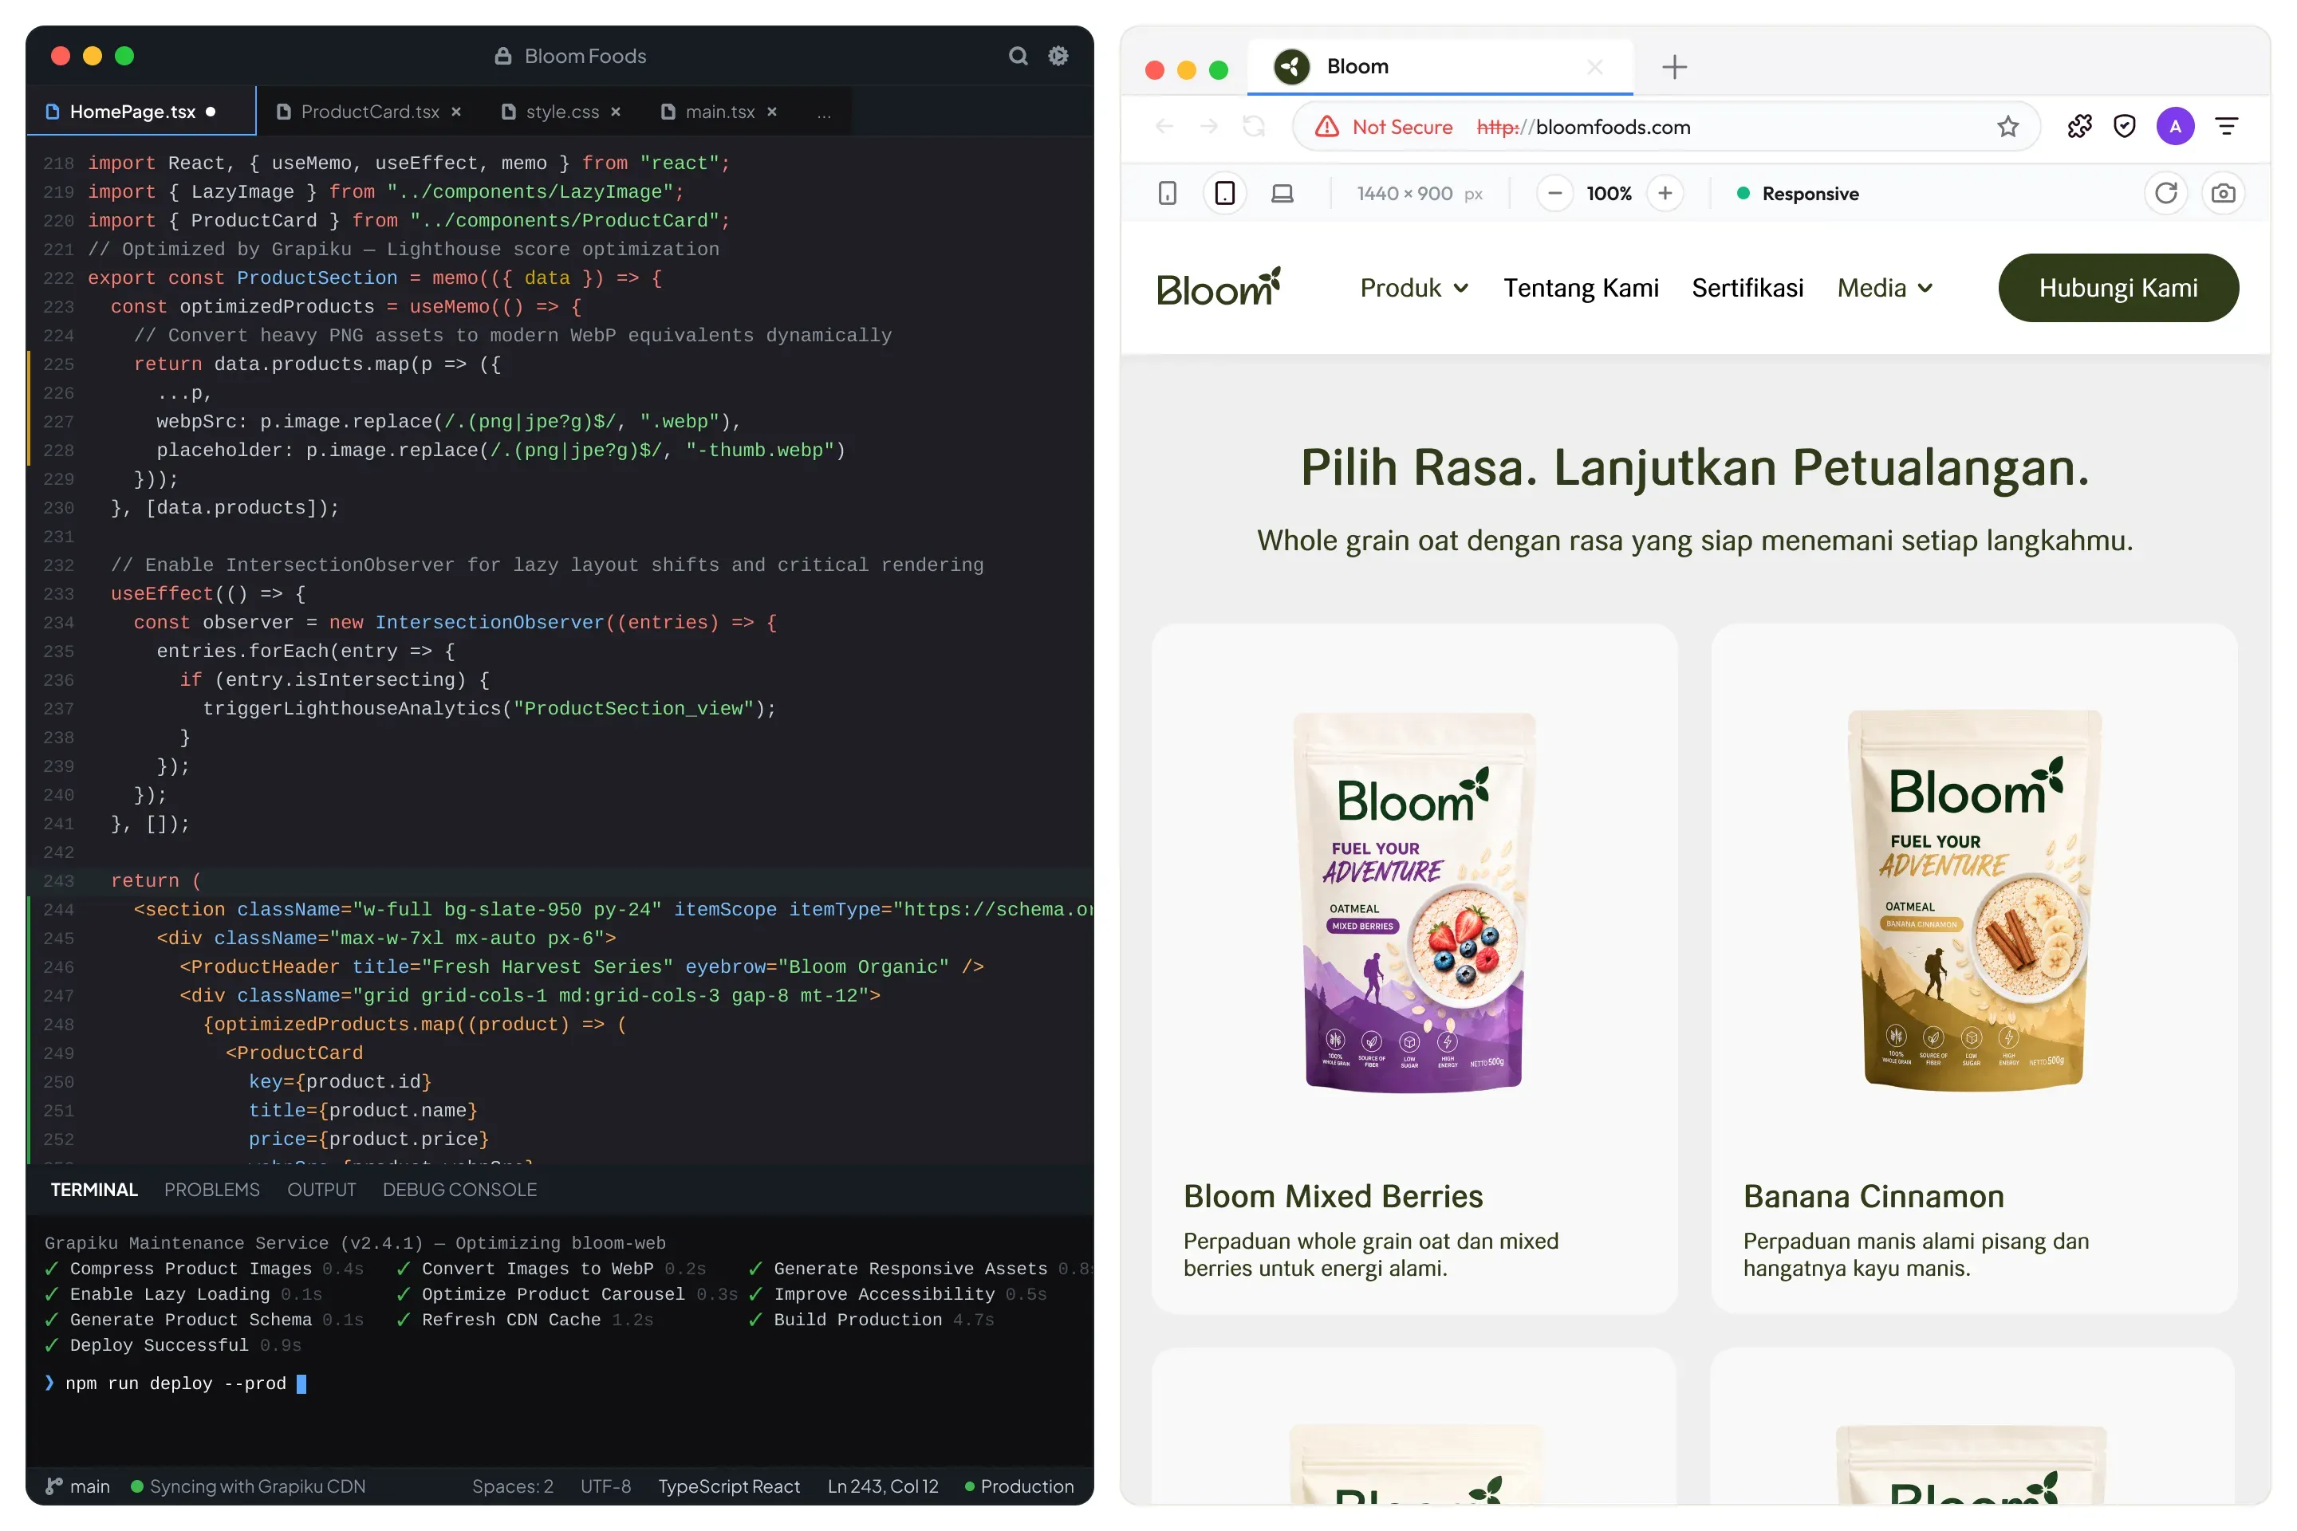Viewport: 2297px width, 1531px height.
Task: Click the Bloom logo in the site header
Action: [1219, 287]
